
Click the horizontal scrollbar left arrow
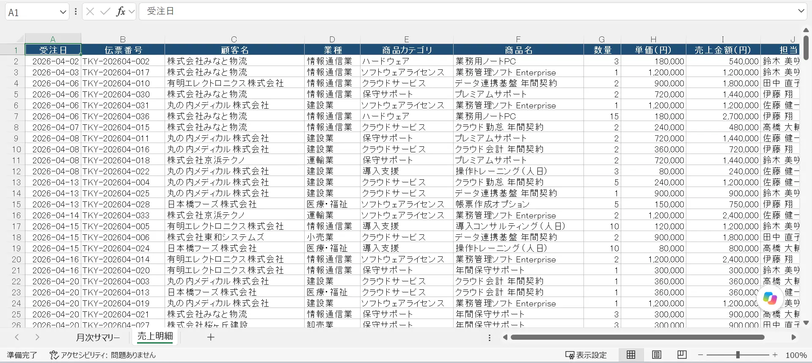(505, 337)
